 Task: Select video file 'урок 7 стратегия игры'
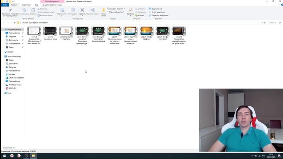click(x=130, y=35)
